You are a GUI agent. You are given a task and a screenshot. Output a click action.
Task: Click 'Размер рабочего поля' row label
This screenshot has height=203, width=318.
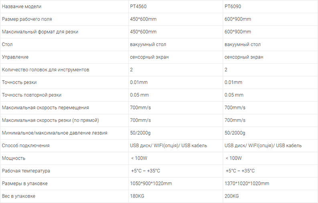click(x=27, y=19)
